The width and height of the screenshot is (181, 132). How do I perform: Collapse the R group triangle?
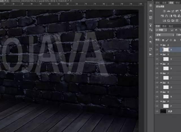[161, 92]
